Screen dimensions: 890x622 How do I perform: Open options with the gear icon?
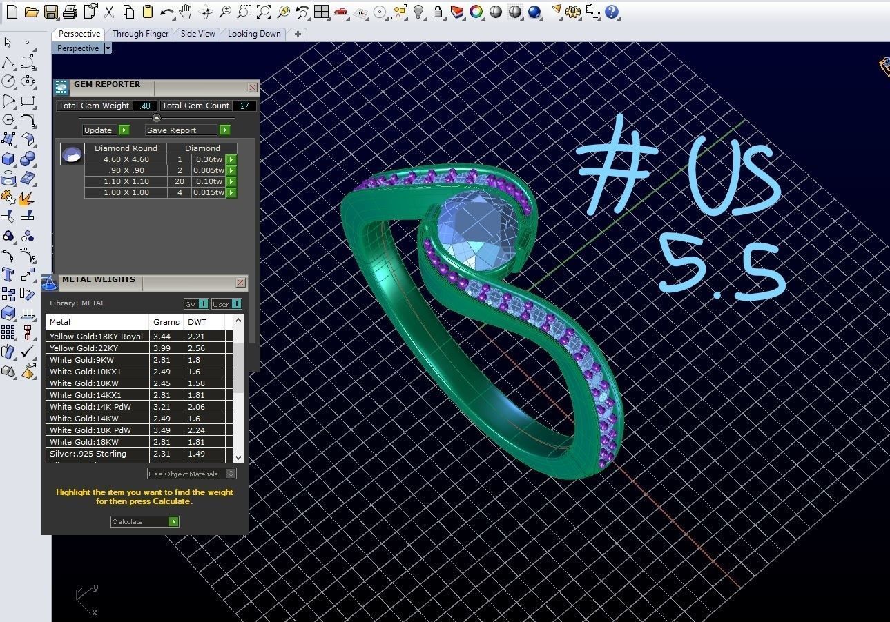(x=572, y=12)
